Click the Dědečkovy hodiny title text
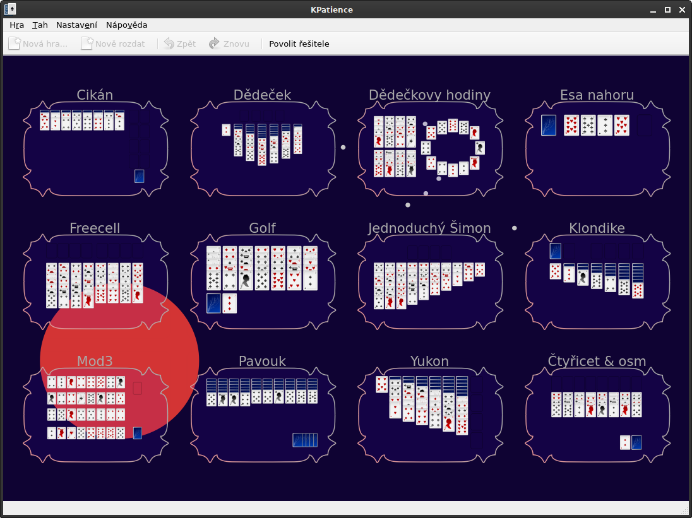The image size is (692, 518). point(430,95)
